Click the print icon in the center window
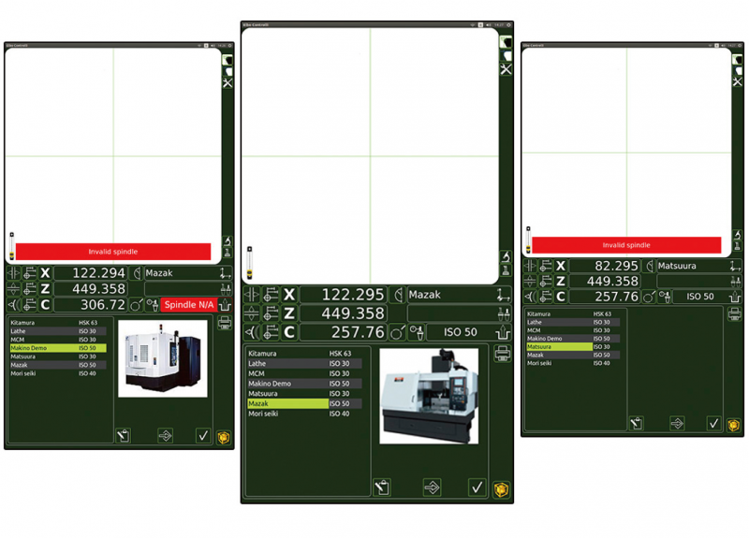Image resolution: width=749 pixels, height=538 pixels. (502, 354)
